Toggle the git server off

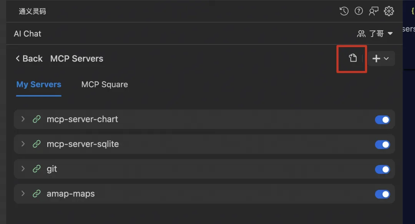click(382, 169)
